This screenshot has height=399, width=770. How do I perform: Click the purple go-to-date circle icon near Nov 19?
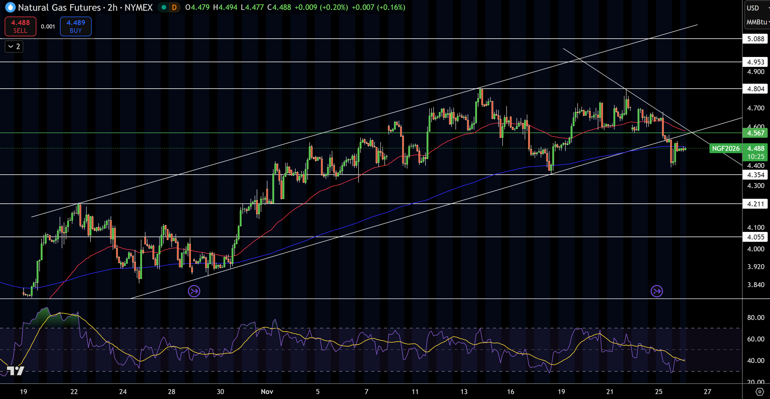click(657, 291)
